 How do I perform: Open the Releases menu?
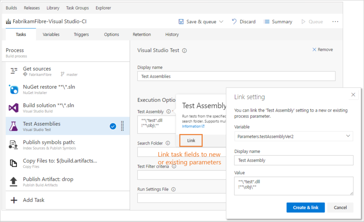pos(32,8)
